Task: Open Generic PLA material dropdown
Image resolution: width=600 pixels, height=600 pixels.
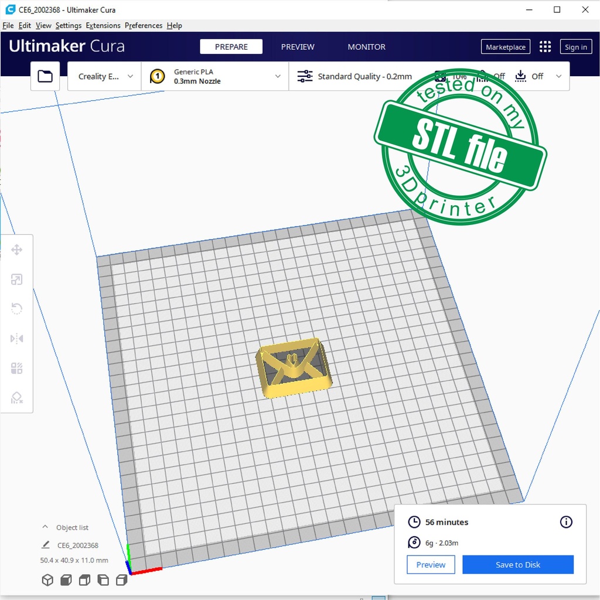Action: (x=215, y=76)
